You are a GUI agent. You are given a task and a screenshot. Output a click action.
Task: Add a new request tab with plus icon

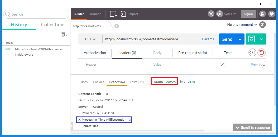click(117, 26)
